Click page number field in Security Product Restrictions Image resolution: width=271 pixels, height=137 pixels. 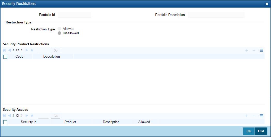point(44,50)
